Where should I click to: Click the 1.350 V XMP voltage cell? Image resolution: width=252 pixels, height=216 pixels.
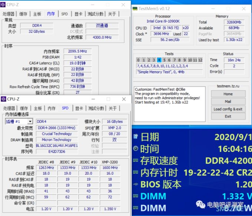pyautogui.click(x=110, y=209)
